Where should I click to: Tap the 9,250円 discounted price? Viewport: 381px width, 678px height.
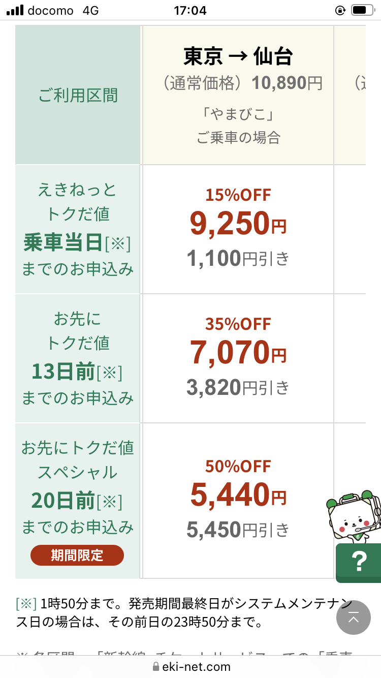[238, 223]
